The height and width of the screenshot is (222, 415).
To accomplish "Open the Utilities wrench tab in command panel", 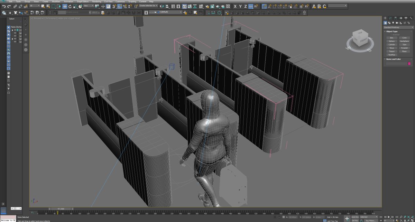I will pos(411,18).
